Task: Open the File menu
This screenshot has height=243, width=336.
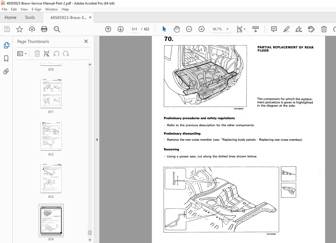Action: pyautogui.click(x=5, y=9)
